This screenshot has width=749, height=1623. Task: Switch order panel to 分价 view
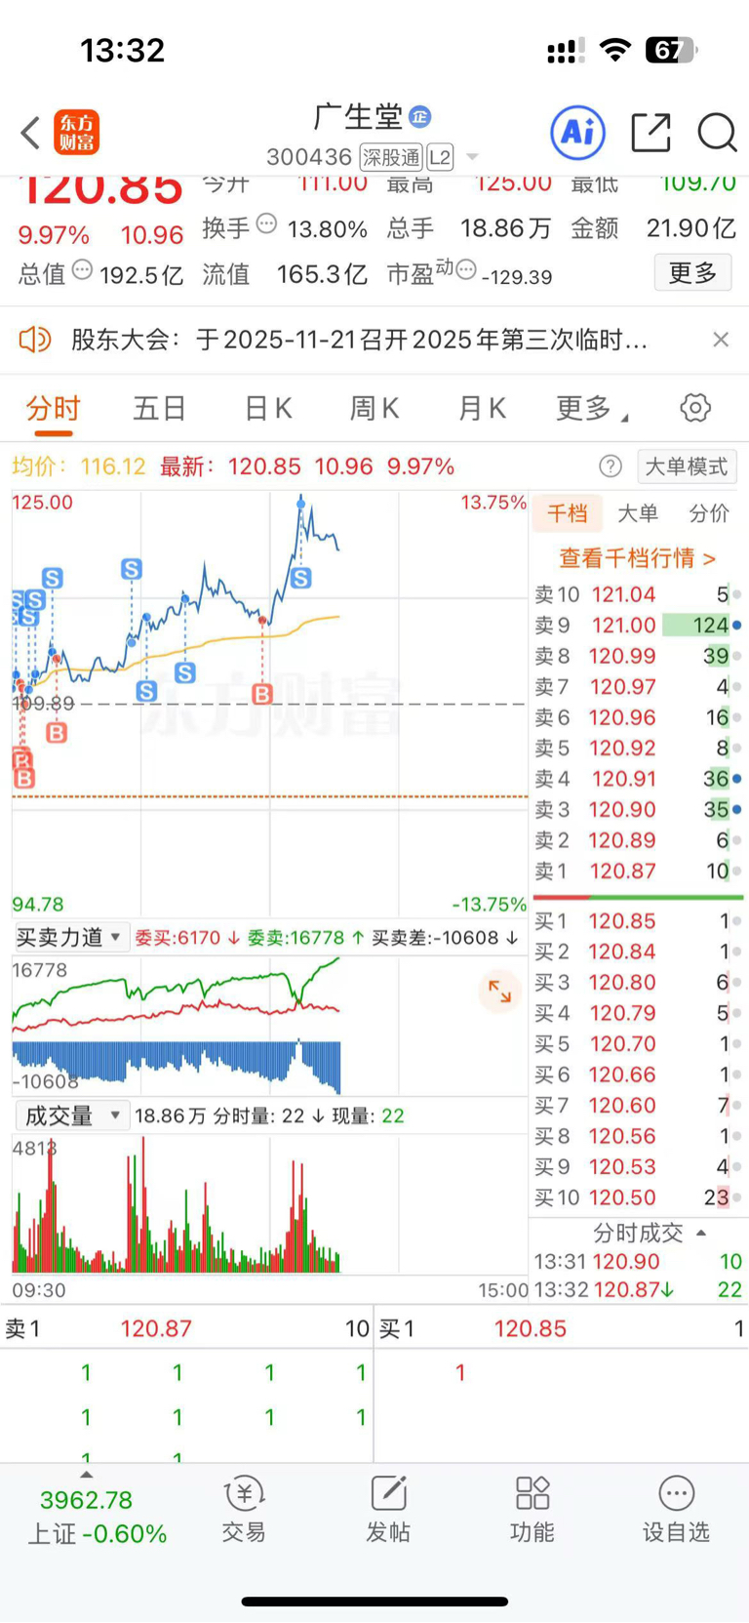click(709, 513)
